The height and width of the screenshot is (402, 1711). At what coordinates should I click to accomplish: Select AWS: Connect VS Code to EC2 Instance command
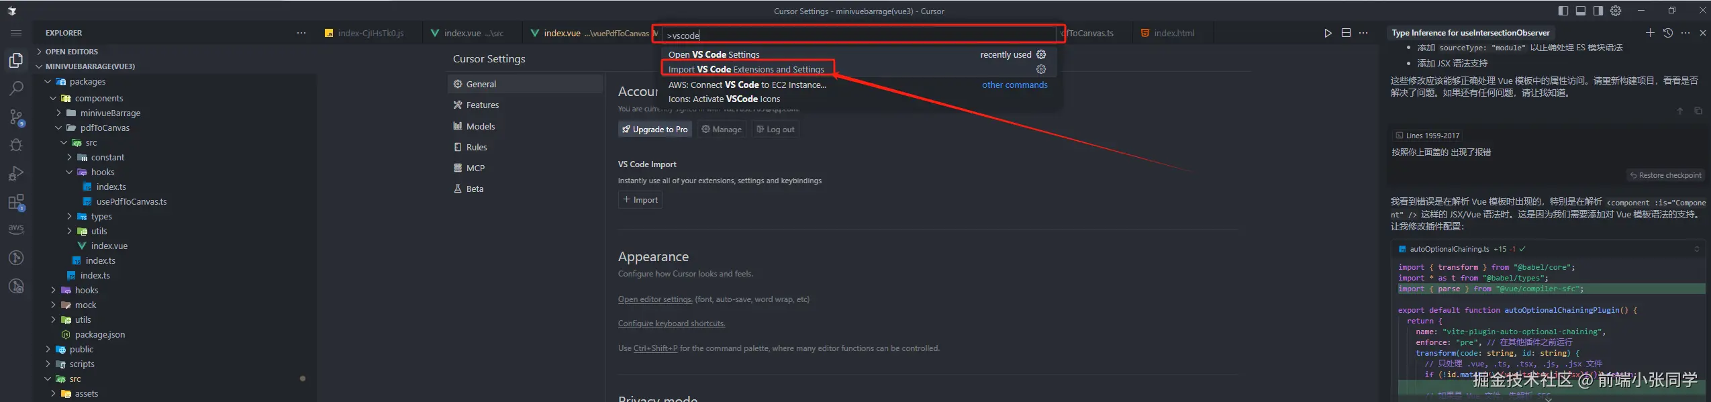pos(859,85)
